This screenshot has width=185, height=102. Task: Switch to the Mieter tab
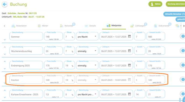(x=43, y=26)
